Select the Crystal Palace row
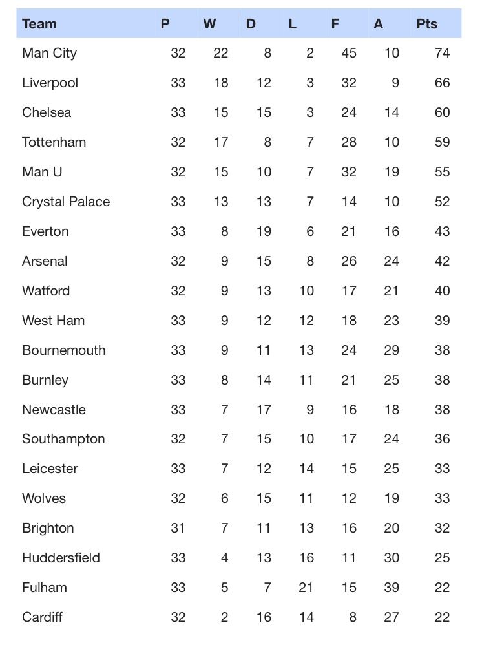This screenshot has width=482, height=647. point(66,202)
